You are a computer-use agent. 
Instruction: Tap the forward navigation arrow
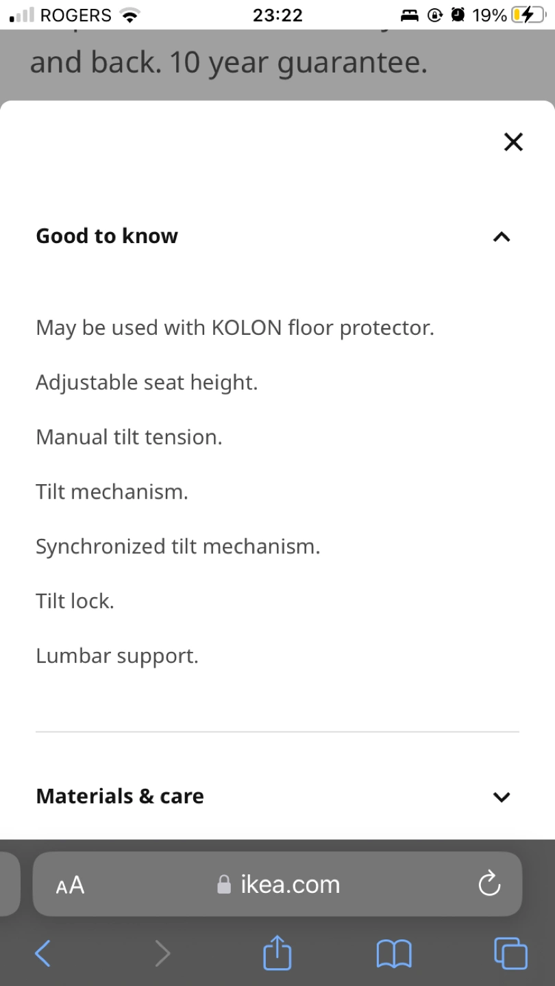tap(162, 952)
